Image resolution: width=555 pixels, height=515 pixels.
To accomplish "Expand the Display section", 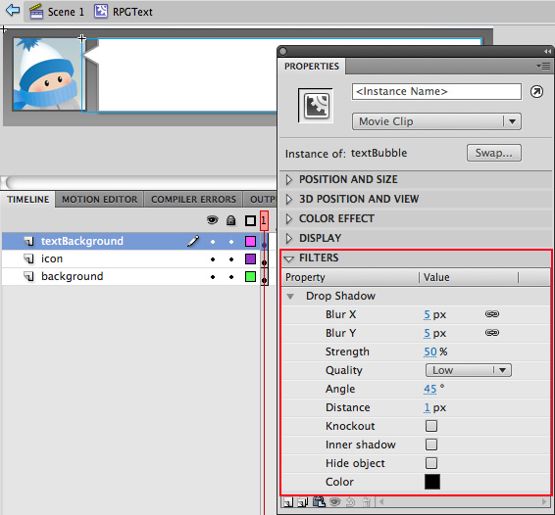I will [x=289, y=238].
